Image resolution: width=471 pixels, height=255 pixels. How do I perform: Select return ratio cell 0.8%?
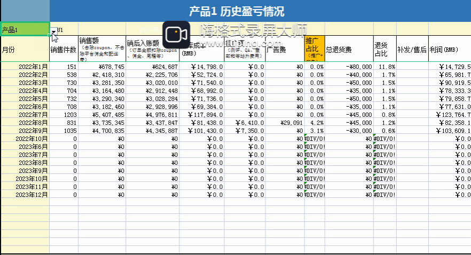point(385,115)
